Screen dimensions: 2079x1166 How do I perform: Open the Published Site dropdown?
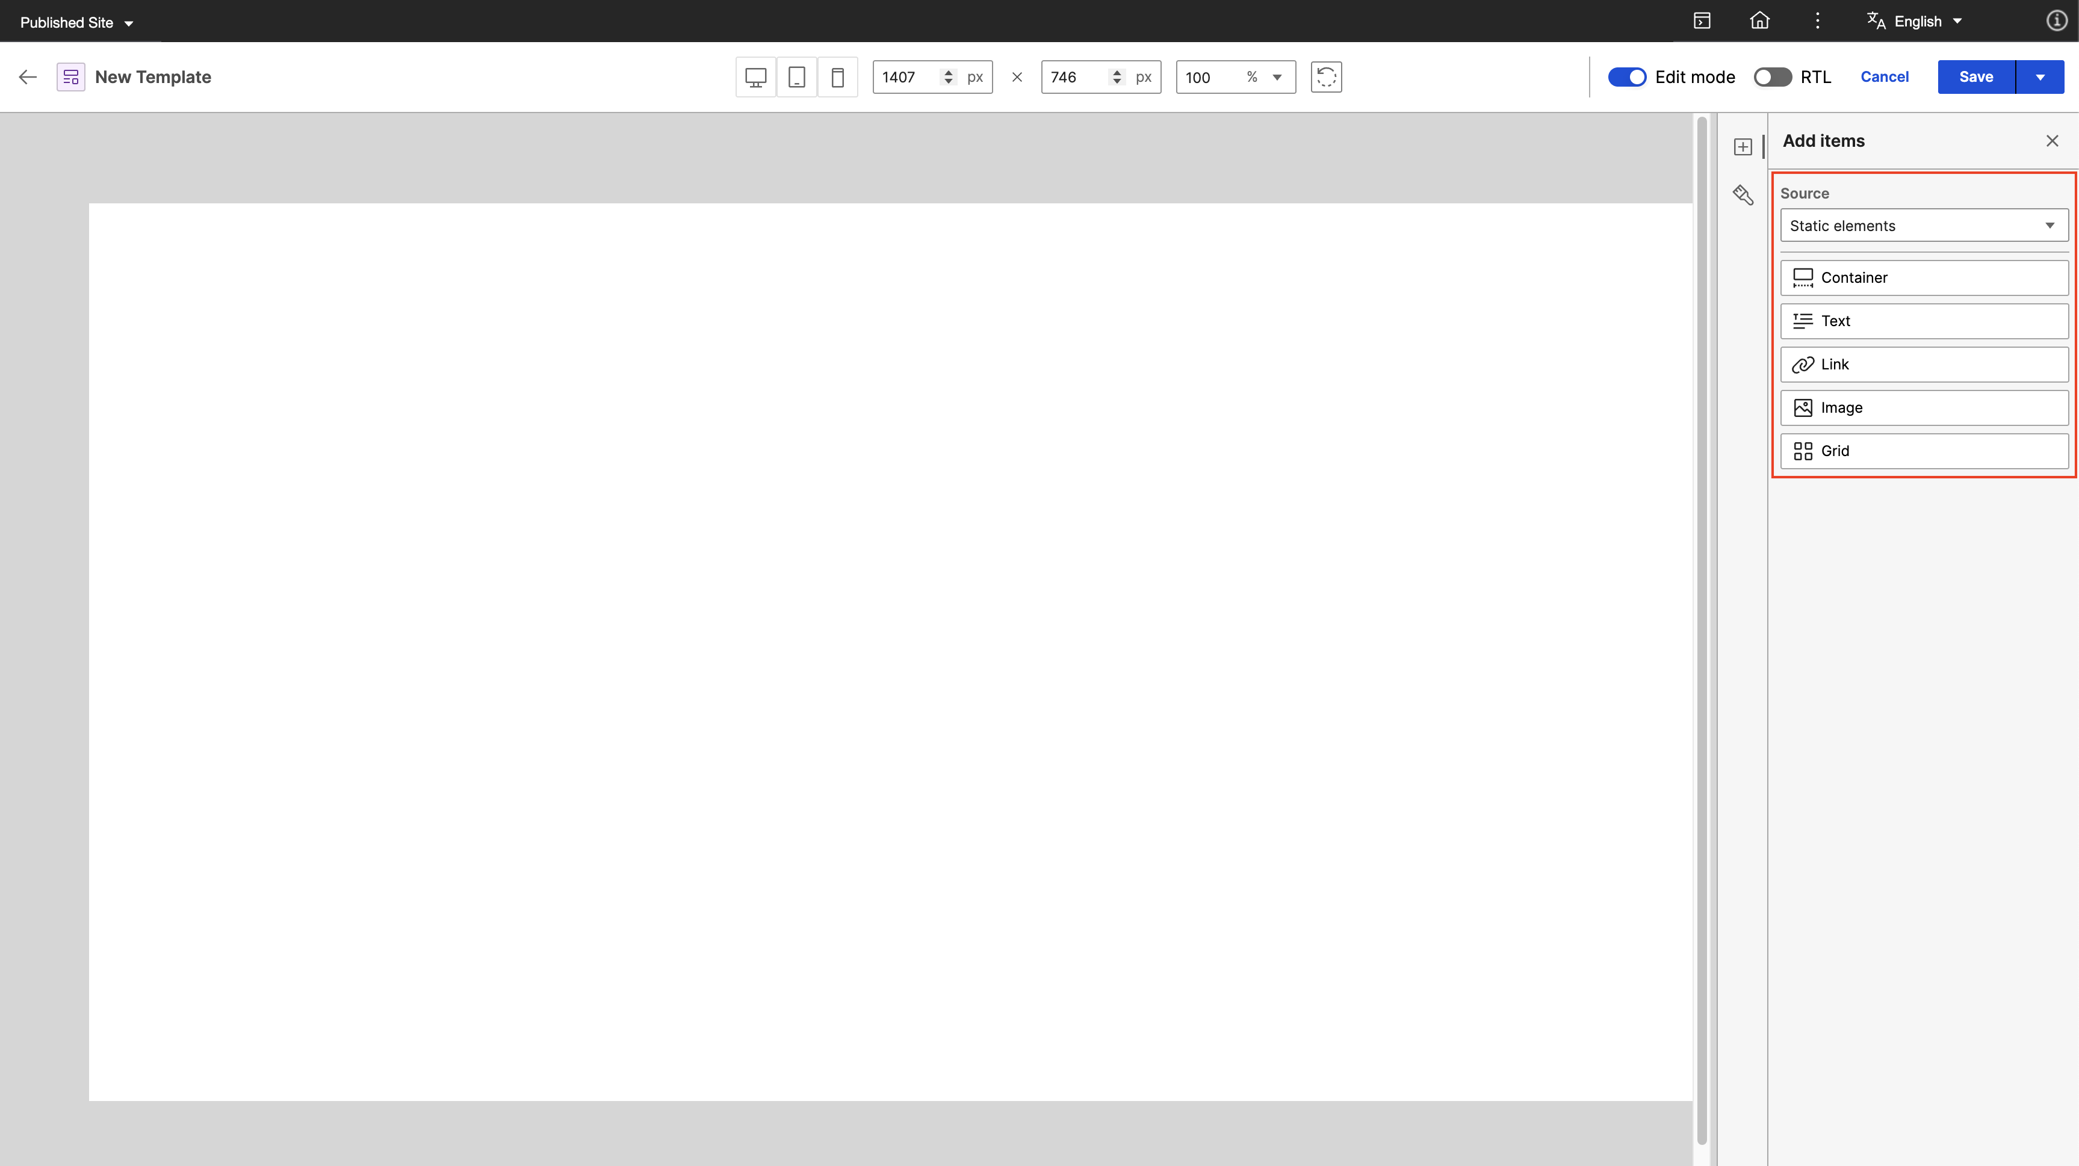point(76,23)
